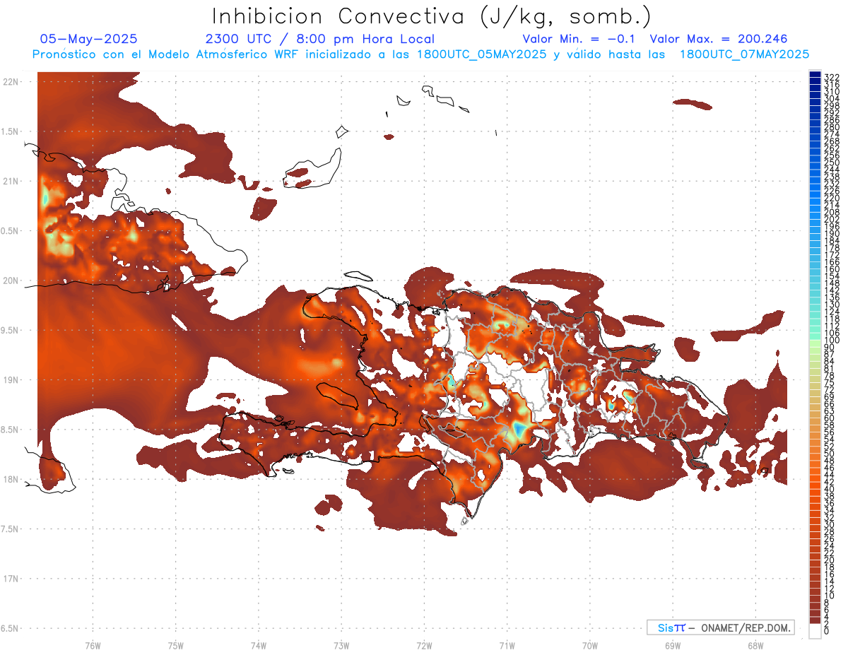Select the "Valor Min. = -0.1" value
The image size is (848, 655).
(x=579, y=39)
